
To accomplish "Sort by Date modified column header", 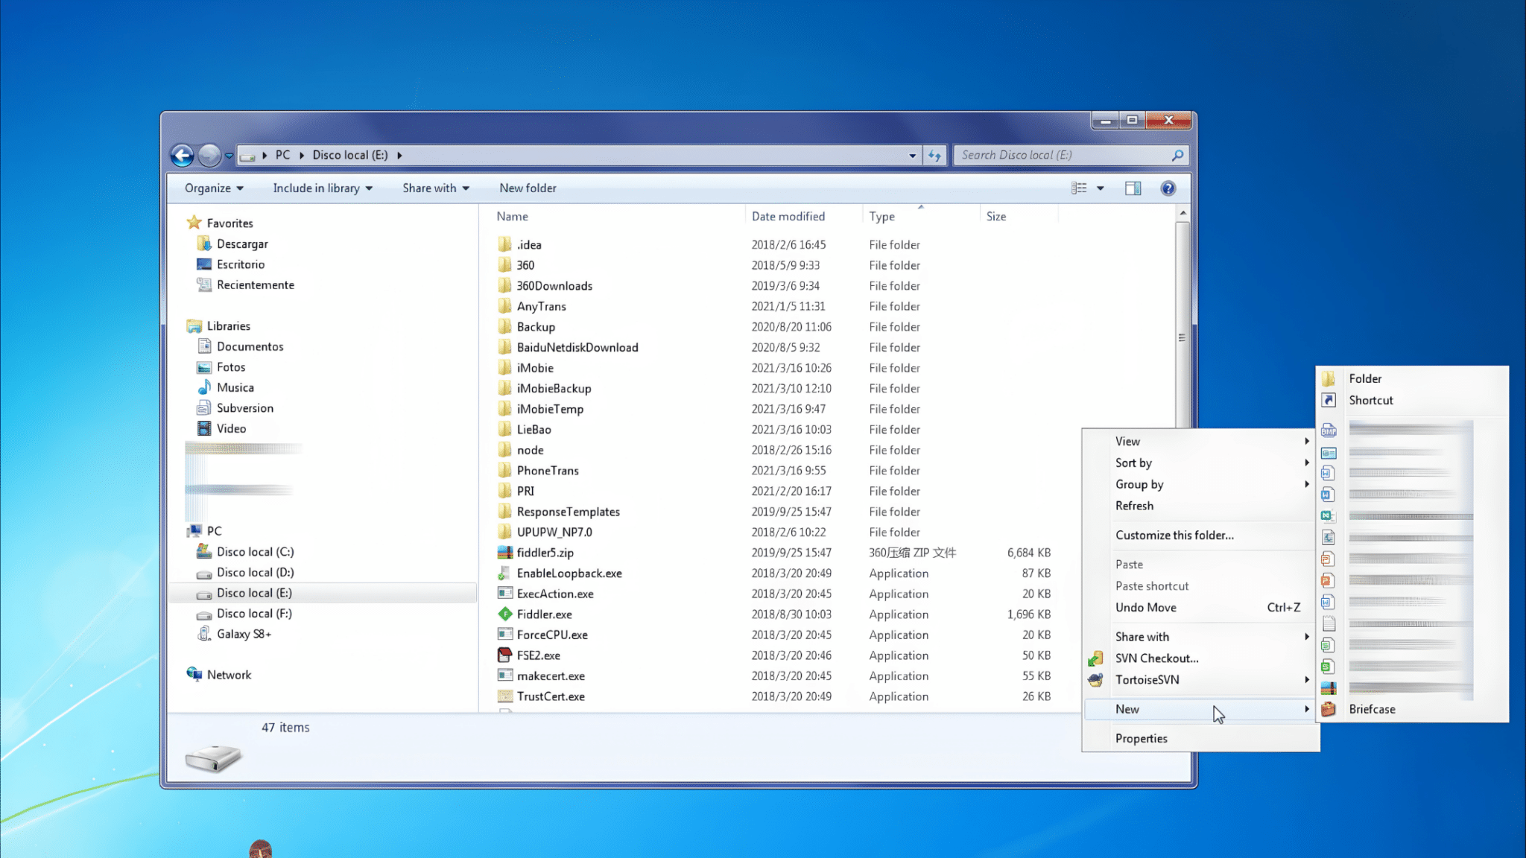I will tap(788, 217).
